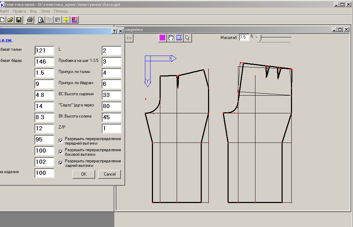Toggle side dart redistribution checkbox
The image size is (353, 227).
[x=61, y=152]
